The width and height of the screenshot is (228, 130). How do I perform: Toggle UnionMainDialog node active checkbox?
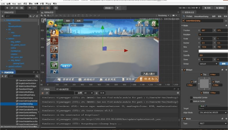[x=183, y=21]
